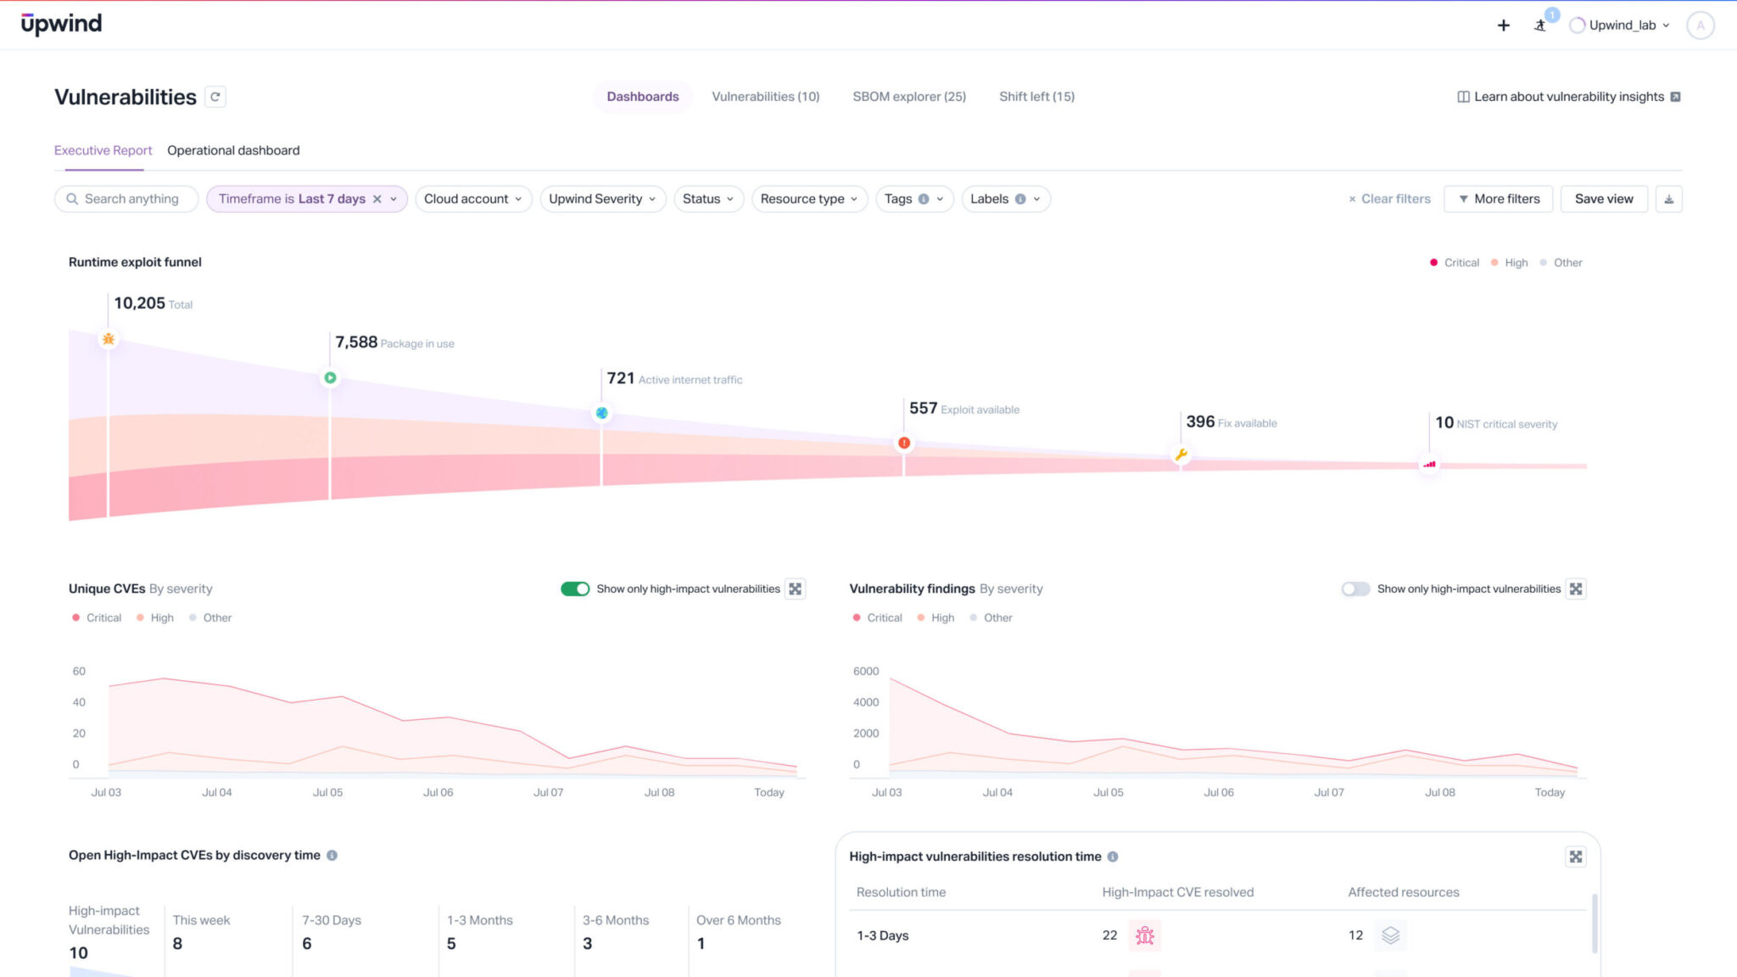Select the wrench icon for Fix available

1181,454
